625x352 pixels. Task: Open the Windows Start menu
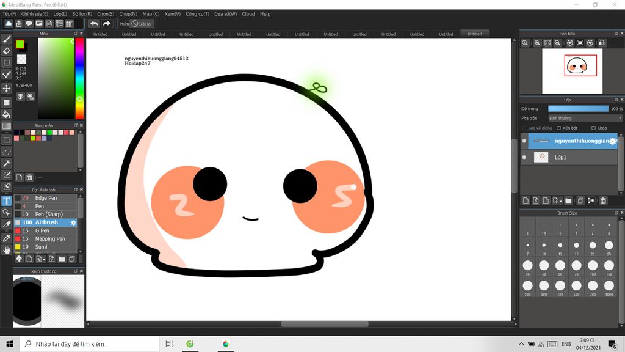coord(10,343)
